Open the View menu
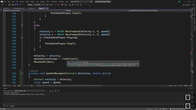The image size is (196, 110). pos(13,2)
